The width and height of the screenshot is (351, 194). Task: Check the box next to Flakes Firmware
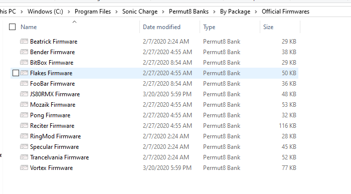click(x=16, y=73)
